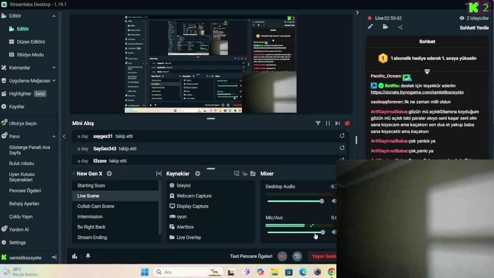
Task: Log out icon next to sentetiksosyete
Action: pos(54,257)
